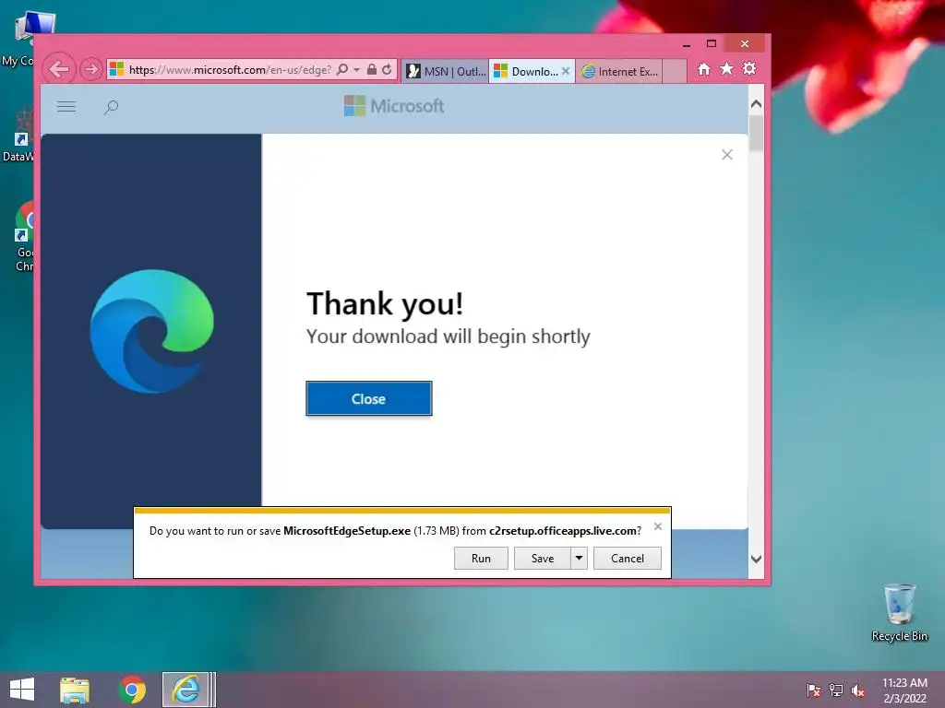This screenshot has width=945, height=708.
Task: Click the page scrollbar down arrow
Action: click(757, 560)
